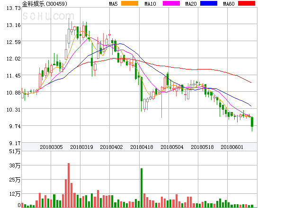
Task: Click the 20180601 date label
Action: [x=232, y=147]
